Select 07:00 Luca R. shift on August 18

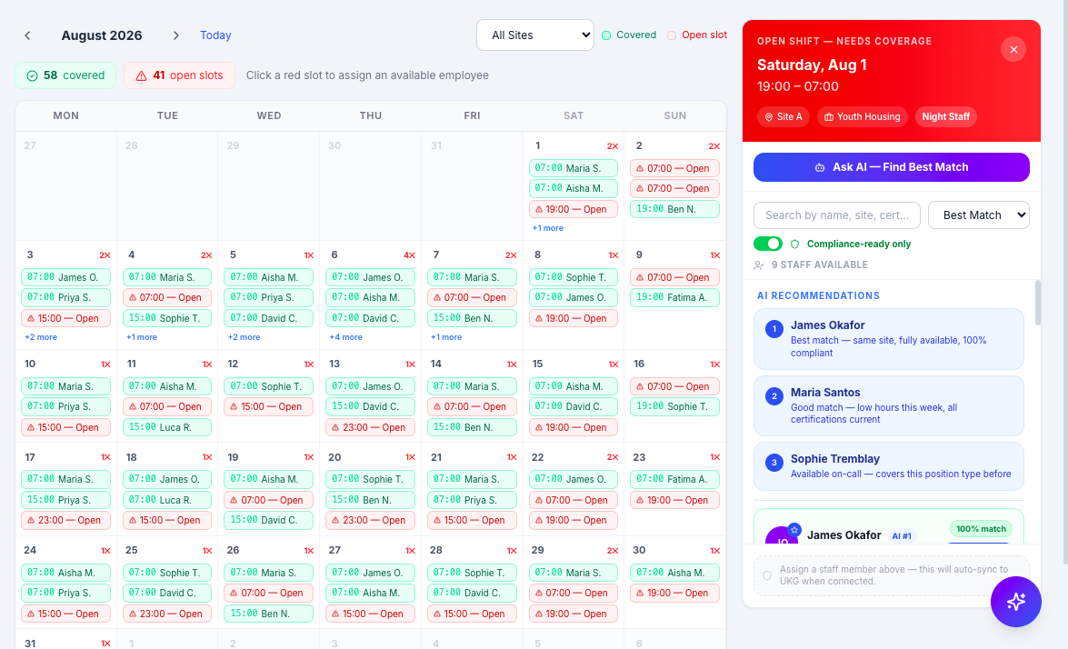tap(167, 500)
